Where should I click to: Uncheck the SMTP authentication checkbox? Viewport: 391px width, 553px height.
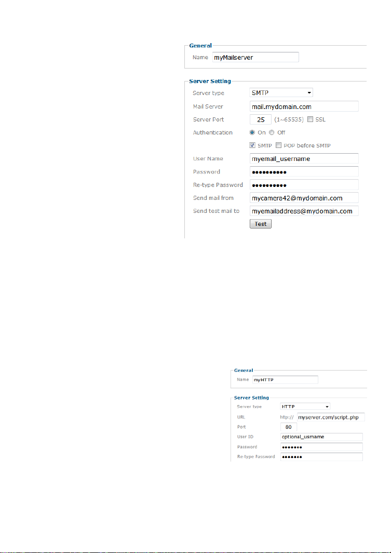[252, 145]
